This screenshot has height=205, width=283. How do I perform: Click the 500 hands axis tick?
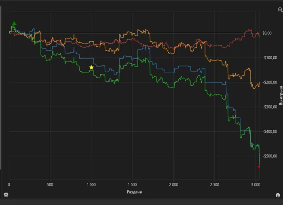pos(50,185)
